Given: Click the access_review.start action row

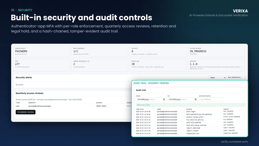Looking at the screenshot, I should [x=191, y=117].
